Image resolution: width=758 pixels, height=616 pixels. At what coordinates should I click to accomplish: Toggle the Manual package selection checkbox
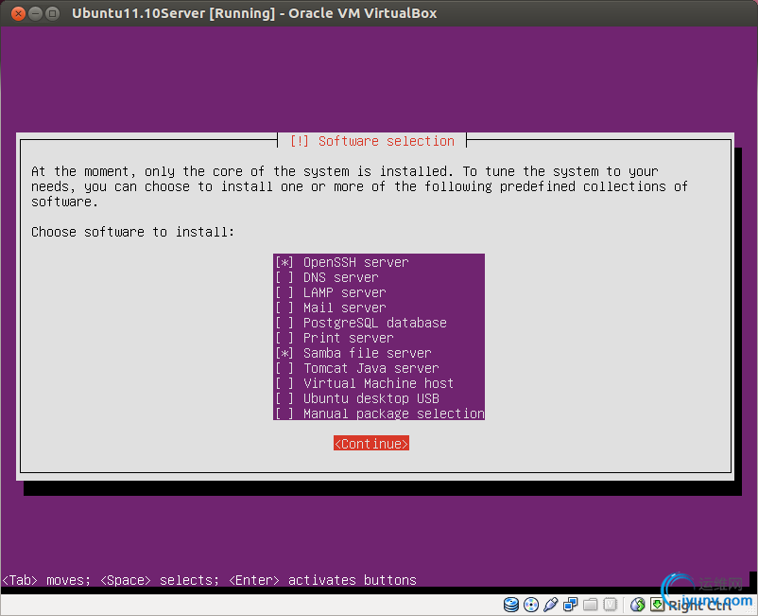click(284, 414)
